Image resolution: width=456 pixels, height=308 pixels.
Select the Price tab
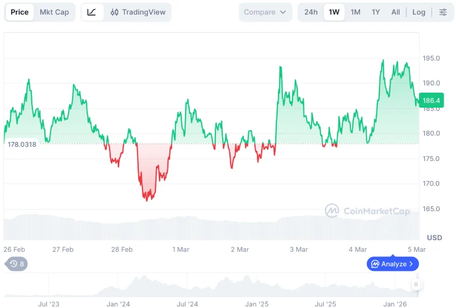[x=19, y=12]
